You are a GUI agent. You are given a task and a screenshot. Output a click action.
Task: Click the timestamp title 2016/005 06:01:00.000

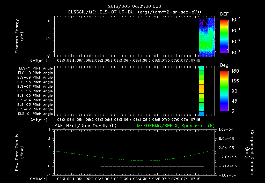click(x=135, y=6)
